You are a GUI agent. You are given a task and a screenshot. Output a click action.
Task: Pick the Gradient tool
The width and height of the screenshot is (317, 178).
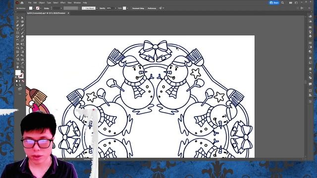22,51
